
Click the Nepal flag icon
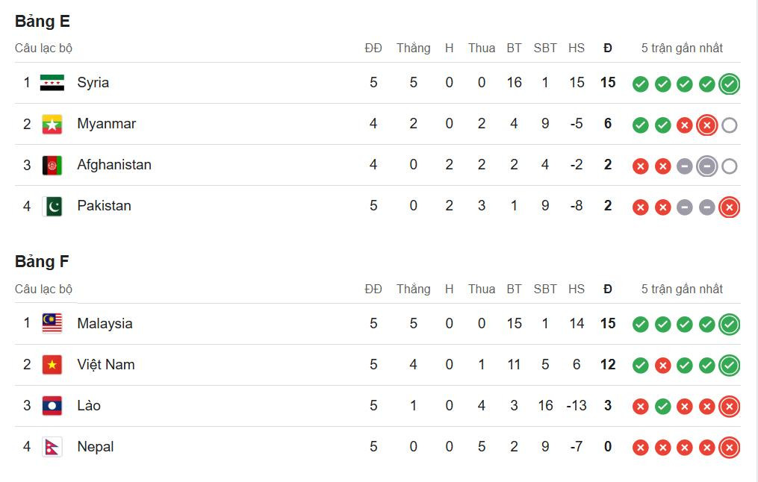pyautogui.click(x=52, y=447)
